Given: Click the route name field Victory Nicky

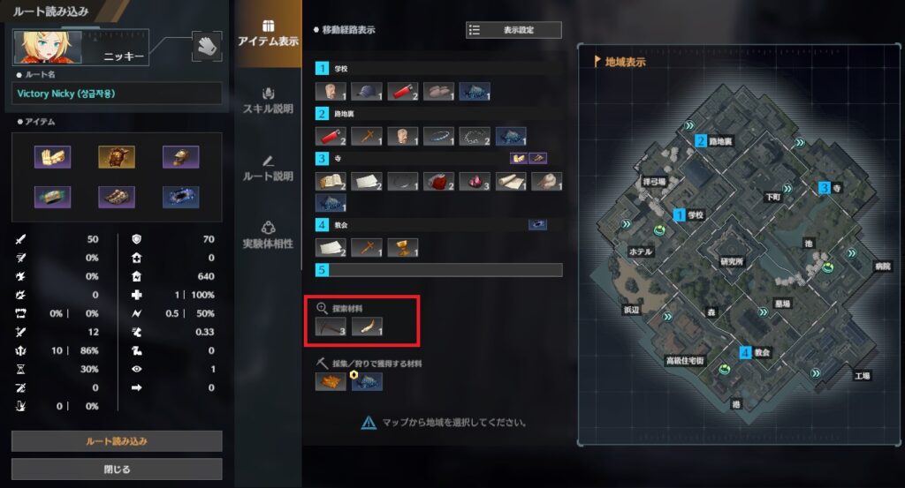Looking at the screenshot, I should [117, 94].
